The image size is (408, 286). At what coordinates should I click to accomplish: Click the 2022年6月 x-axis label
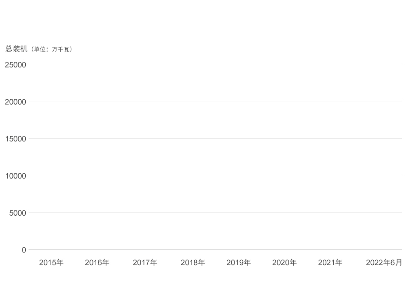384,263
